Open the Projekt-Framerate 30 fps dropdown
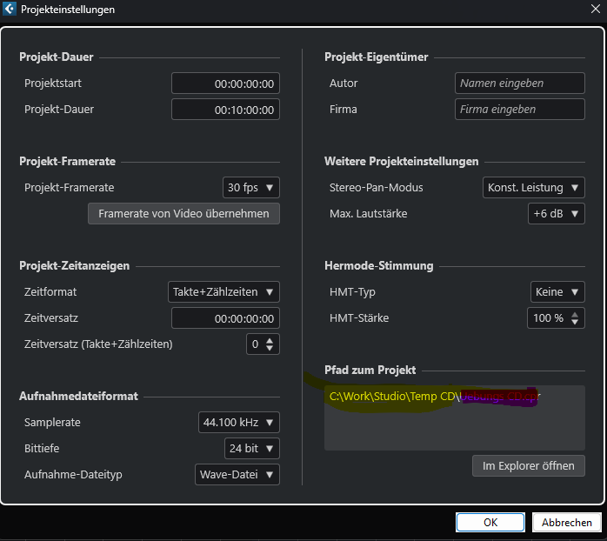This screenshot has width=607, height=541. (250, 187)
